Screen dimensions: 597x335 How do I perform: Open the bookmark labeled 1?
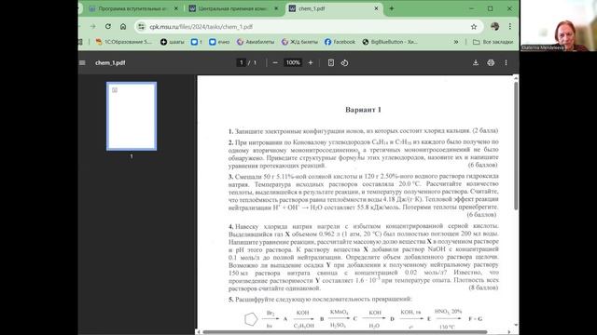(x=197, y=42)
